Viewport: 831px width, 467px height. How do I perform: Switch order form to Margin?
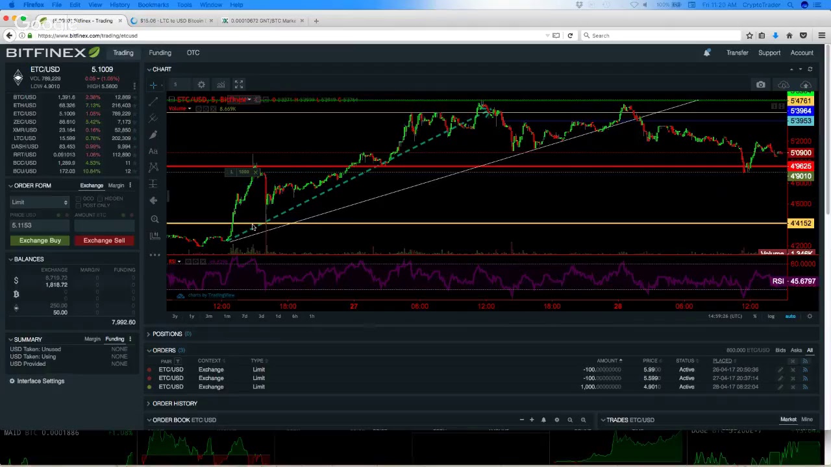116,186
